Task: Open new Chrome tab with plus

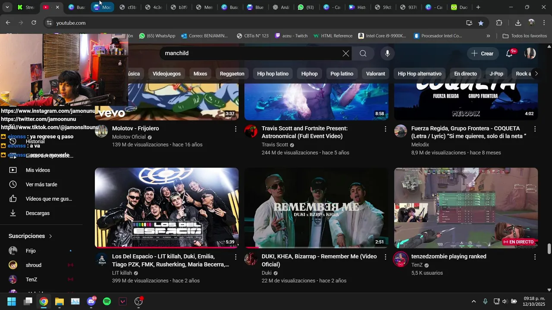Action: (478, 7)
